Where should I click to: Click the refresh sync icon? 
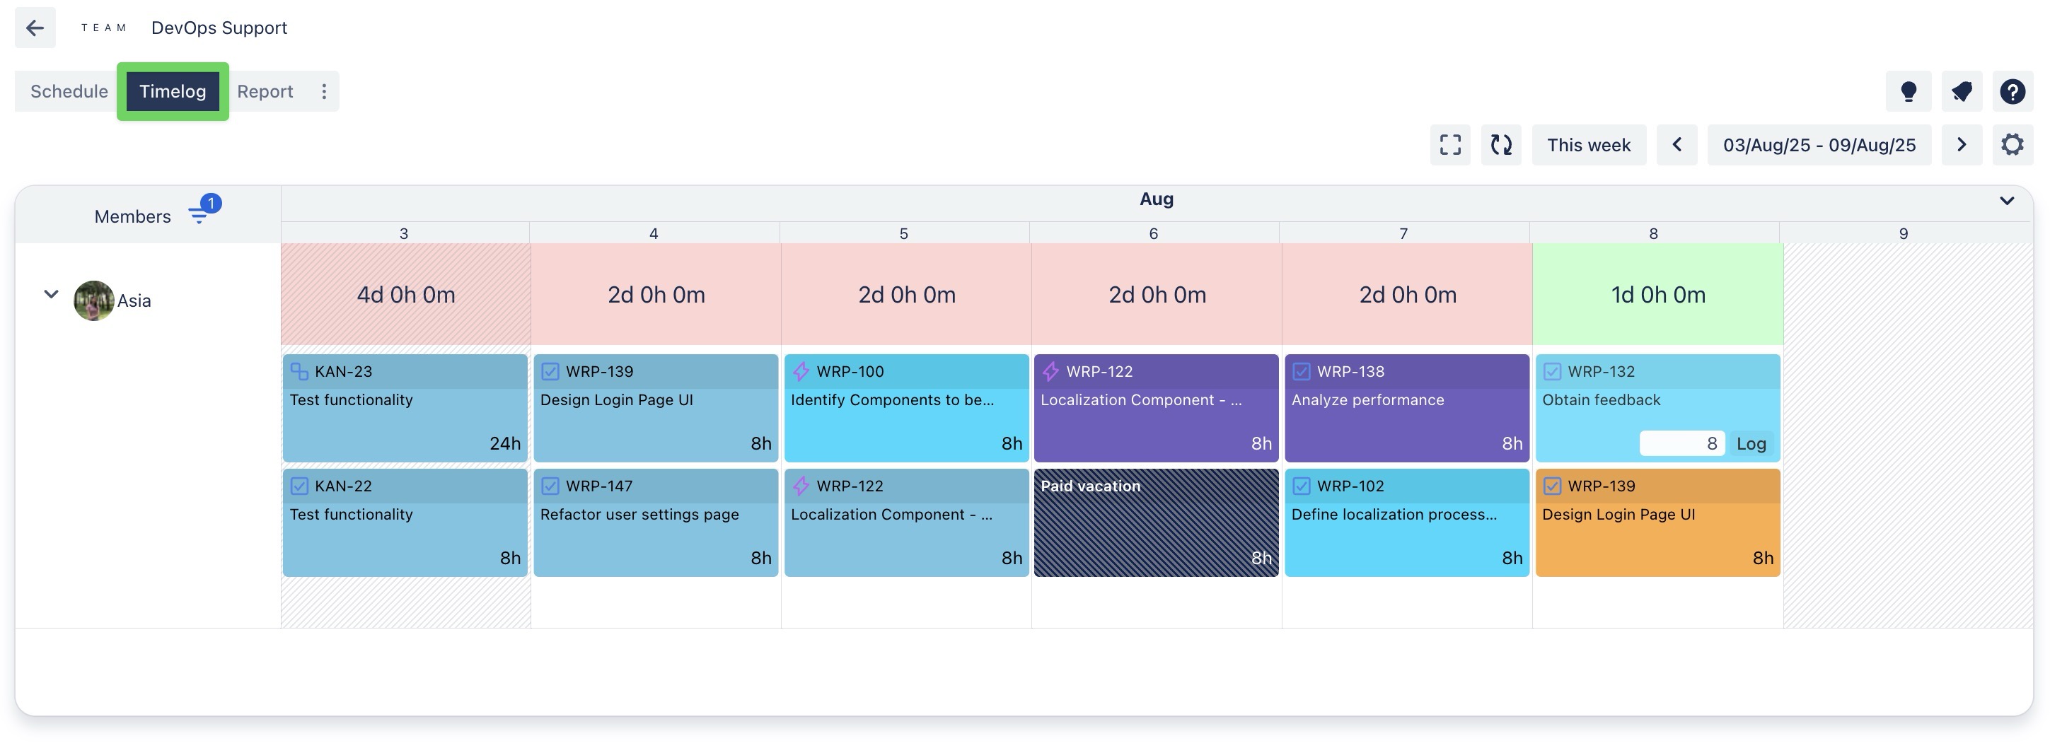1500,145
